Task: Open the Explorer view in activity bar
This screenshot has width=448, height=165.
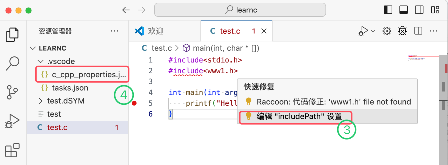Action: click(12, 34)
